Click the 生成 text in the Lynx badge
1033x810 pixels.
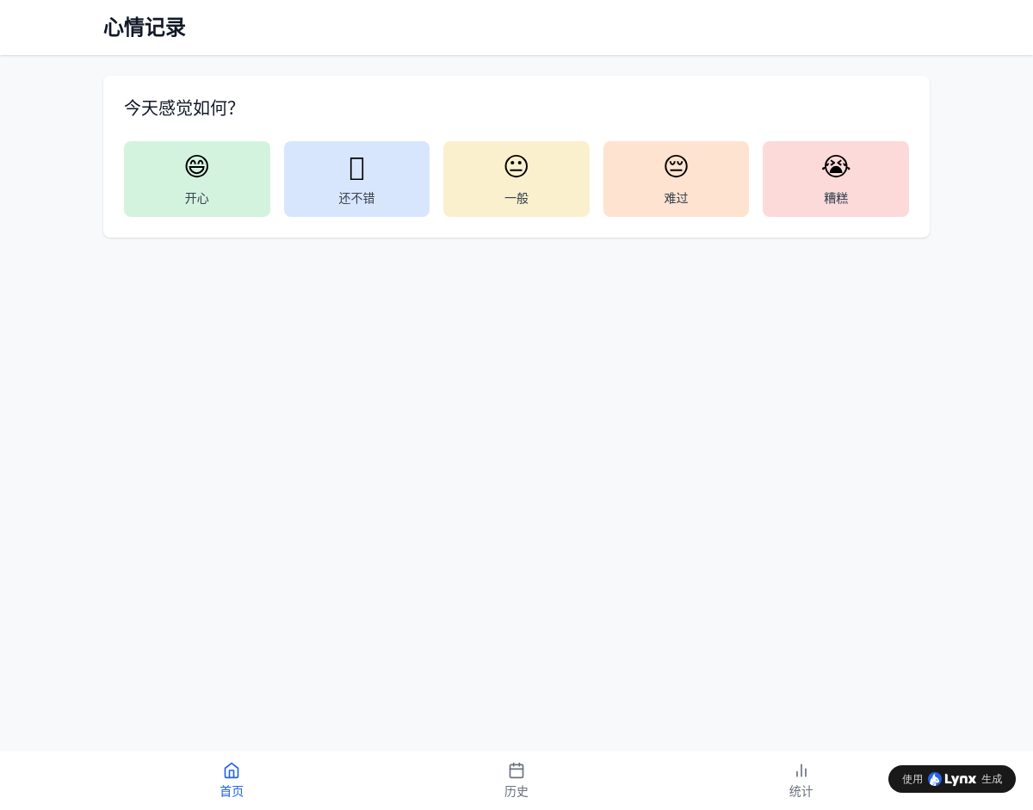(x=992, y=779)
